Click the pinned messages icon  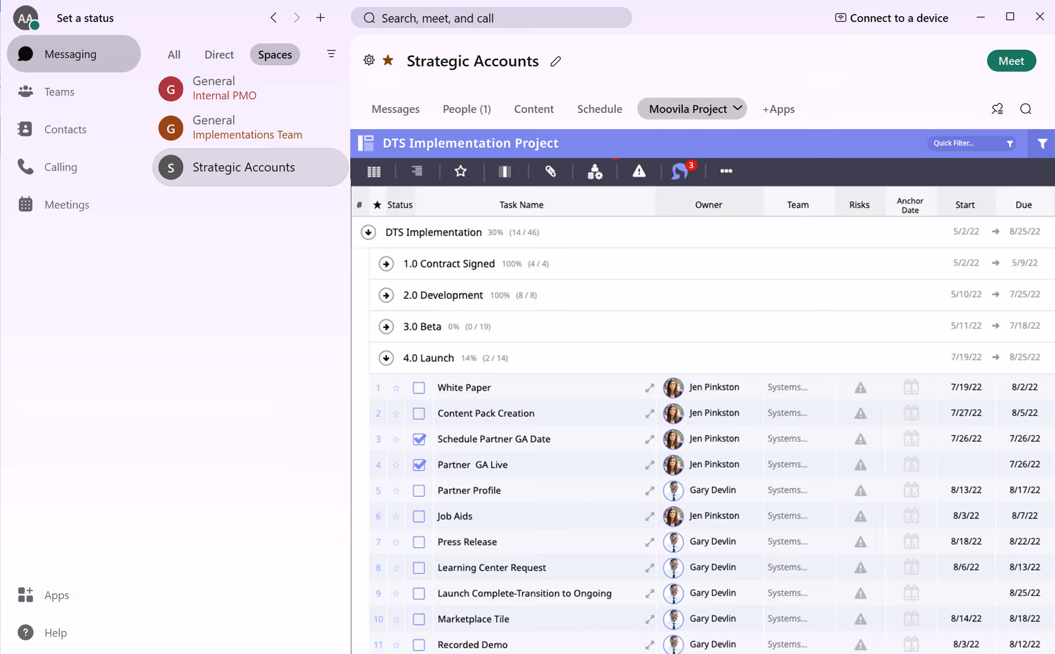pyautogui.click(x=997, y=109)
